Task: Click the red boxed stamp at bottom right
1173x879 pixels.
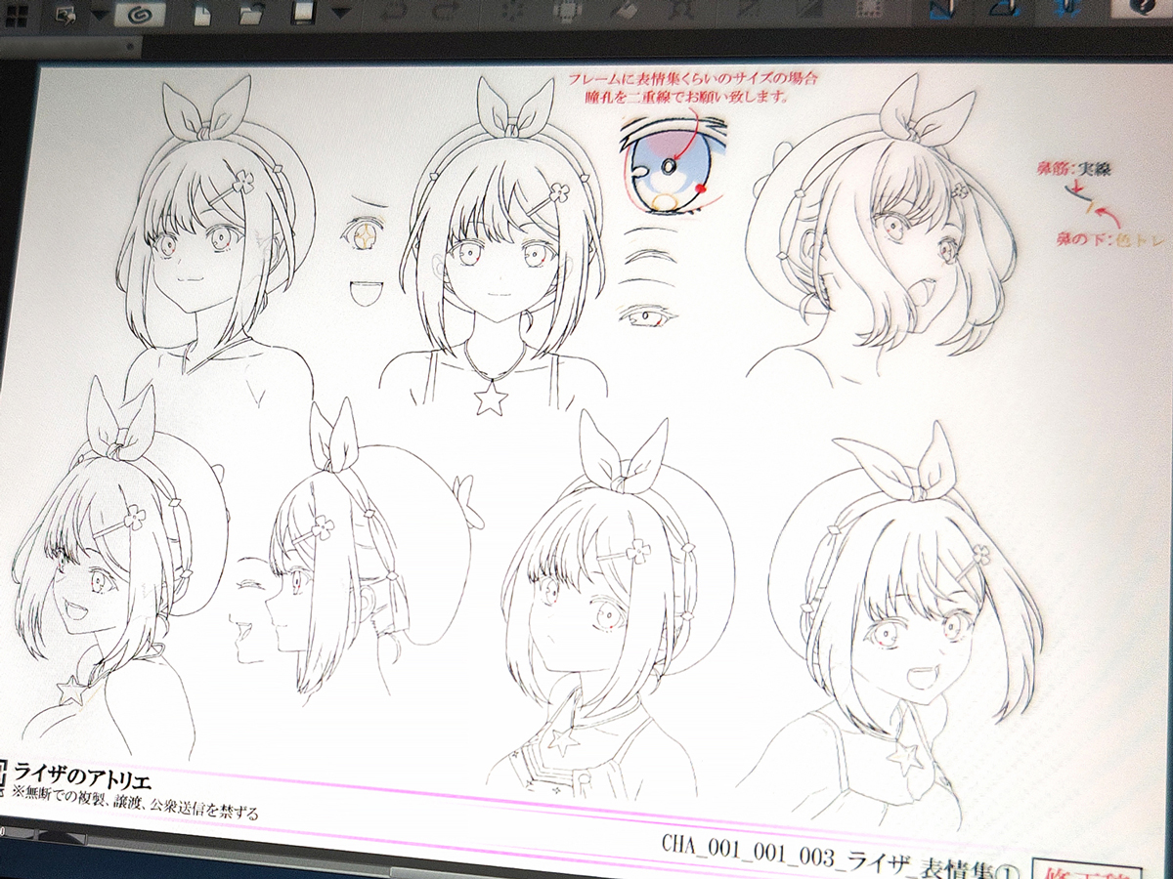Action: [x=1086, y=870]
